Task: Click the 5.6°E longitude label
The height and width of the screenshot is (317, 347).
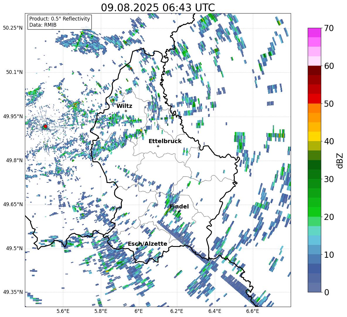Action: point(63,311)
